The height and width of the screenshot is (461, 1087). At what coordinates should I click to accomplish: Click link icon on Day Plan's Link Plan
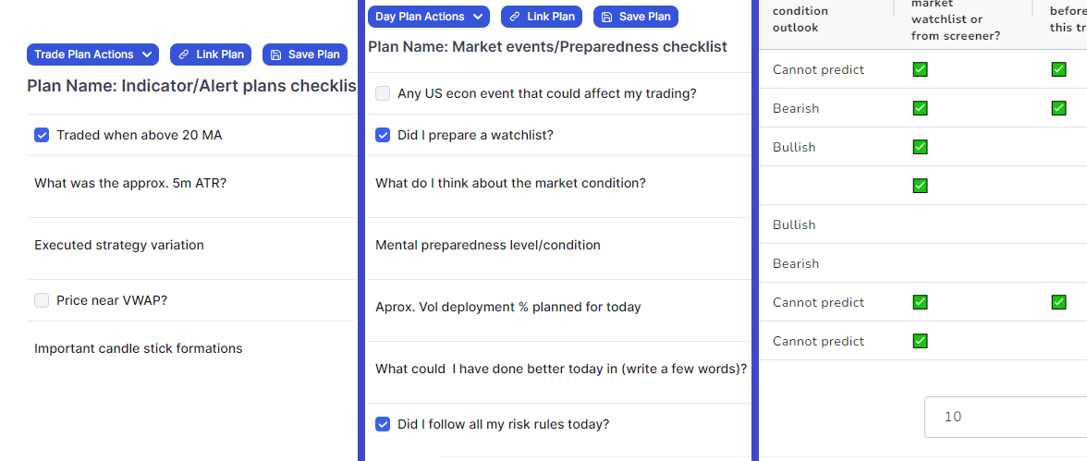514,17
